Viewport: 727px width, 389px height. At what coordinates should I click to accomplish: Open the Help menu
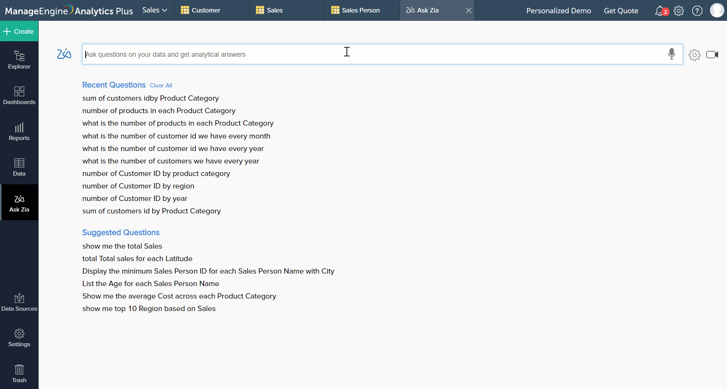[697, 11]
